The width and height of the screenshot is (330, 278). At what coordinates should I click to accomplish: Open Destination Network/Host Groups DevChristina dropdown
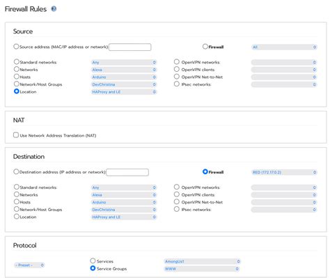(124, 210)
